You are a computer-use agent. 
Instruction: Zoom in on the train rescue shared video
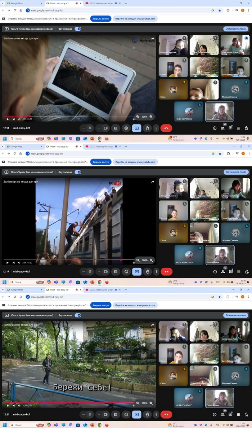tap(151, 260)
